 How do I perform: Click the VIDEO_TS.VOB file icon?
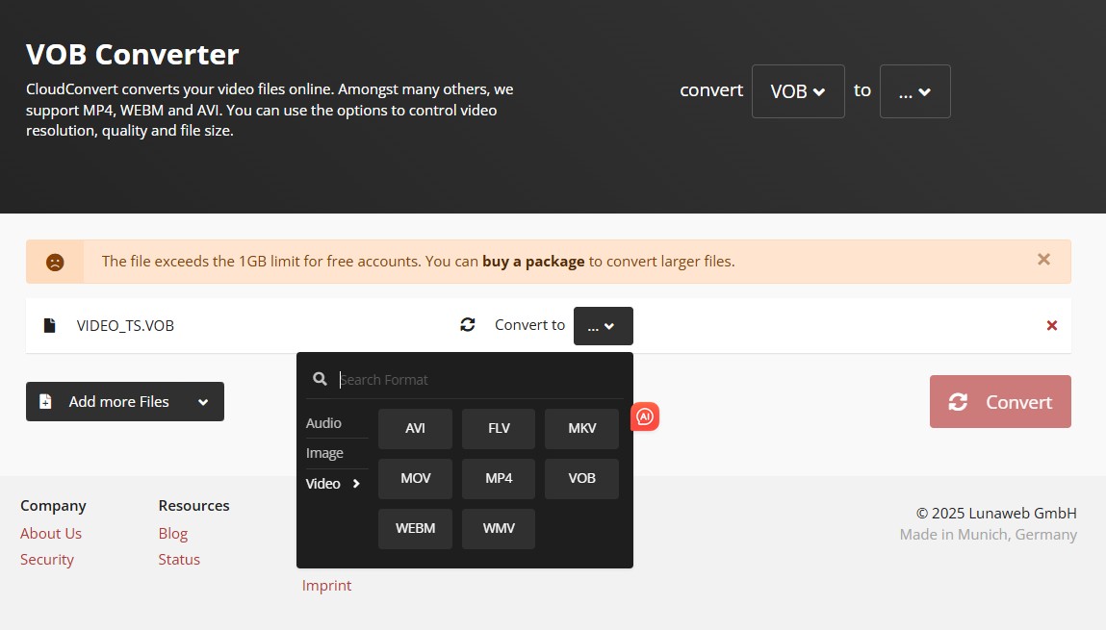point(49,325)
